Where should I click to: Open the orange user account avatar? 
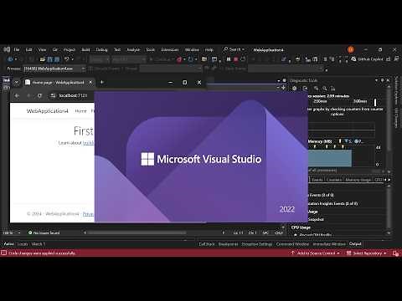pos(351,49)
